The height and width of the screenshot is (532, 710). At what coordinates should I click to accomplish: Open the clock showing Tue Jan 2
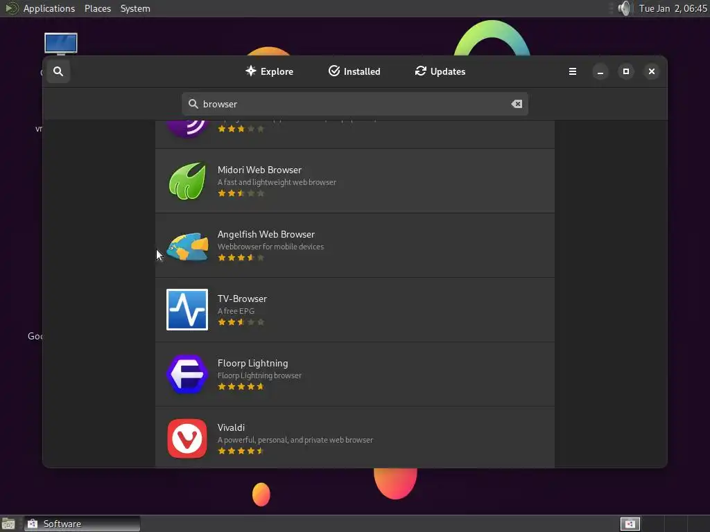tap(673, 8)
